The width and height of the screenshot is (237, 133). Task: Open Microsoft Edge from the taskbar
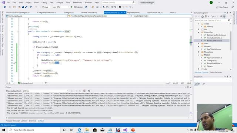(x=80, y=130)
